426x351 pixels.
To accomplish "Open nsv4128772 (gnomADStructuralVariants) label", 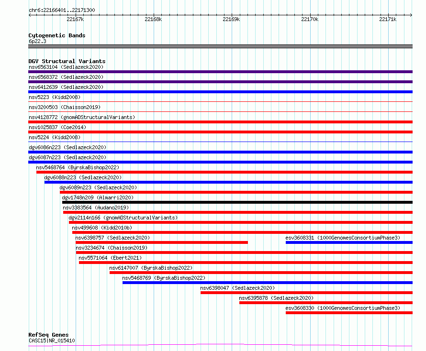I will tap(82, 117).
